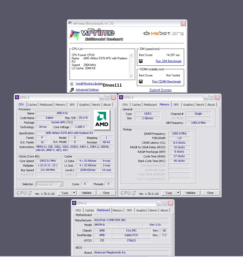Open Install Missing Libraries link
Screen dimensions: 243x257
tap(89, 84)
